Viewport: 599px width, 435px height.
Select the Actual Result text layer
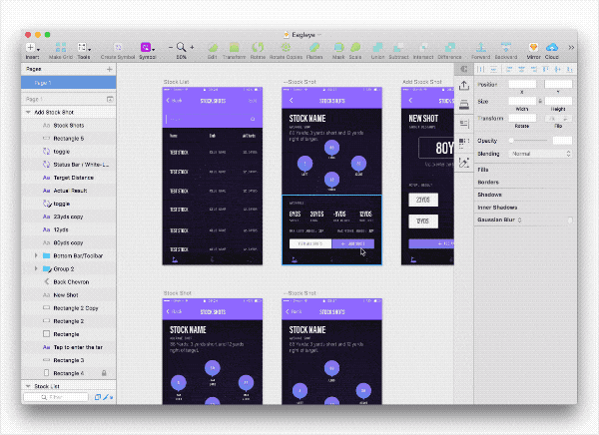[68, 191]
